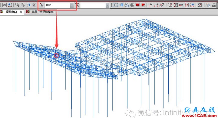Switch to the 结果-[特征值模态] tab
Viewport: 218px width, 118px height.
click(x=43, y=12)
